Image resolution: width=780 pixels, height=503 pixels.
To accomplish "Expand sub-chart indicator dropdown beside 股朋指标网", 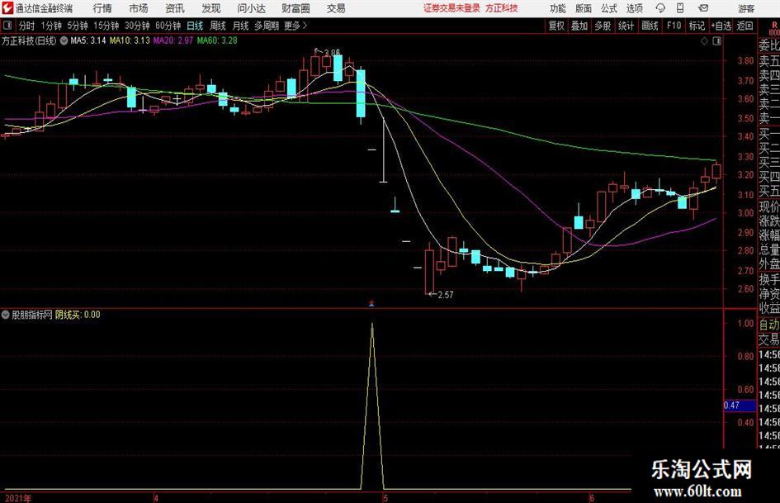I will [x=6, y=315].
